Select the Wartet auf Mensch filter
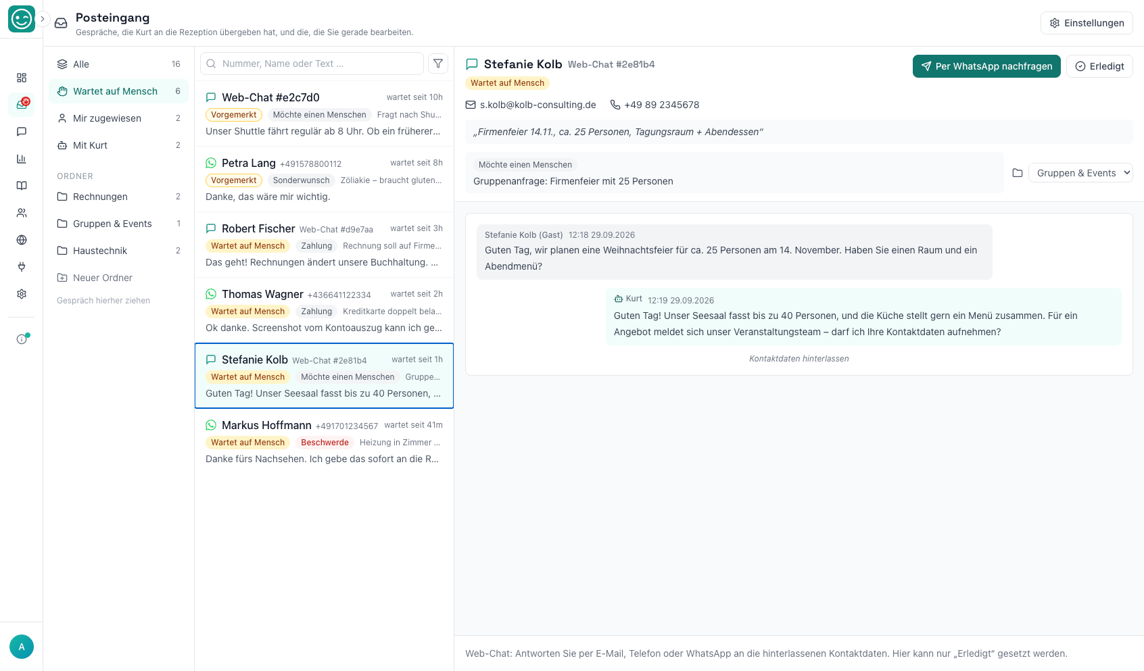1144x671 pixels. [119, 91]
